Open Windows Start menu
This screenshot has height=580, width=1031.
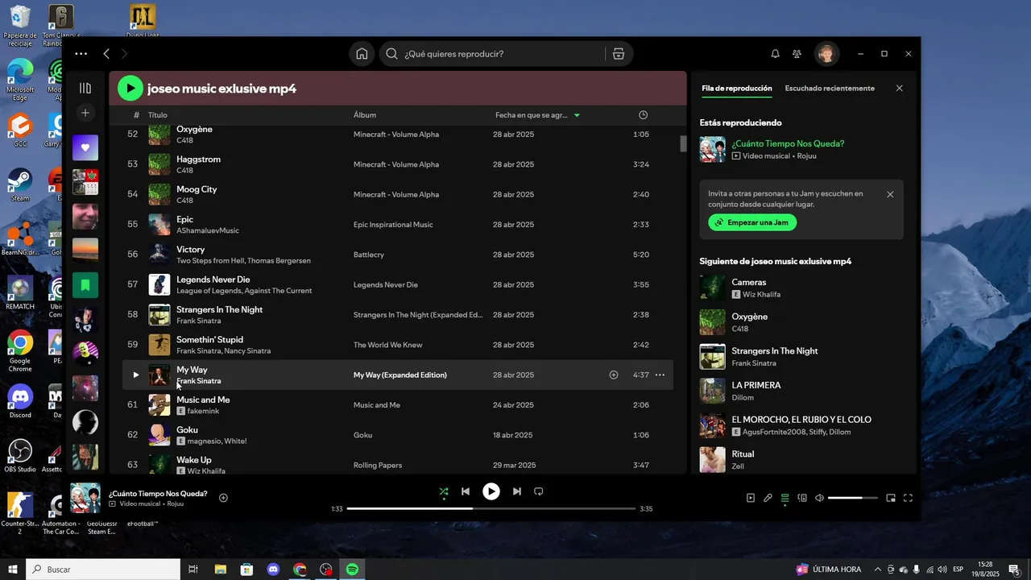point(13,570)
